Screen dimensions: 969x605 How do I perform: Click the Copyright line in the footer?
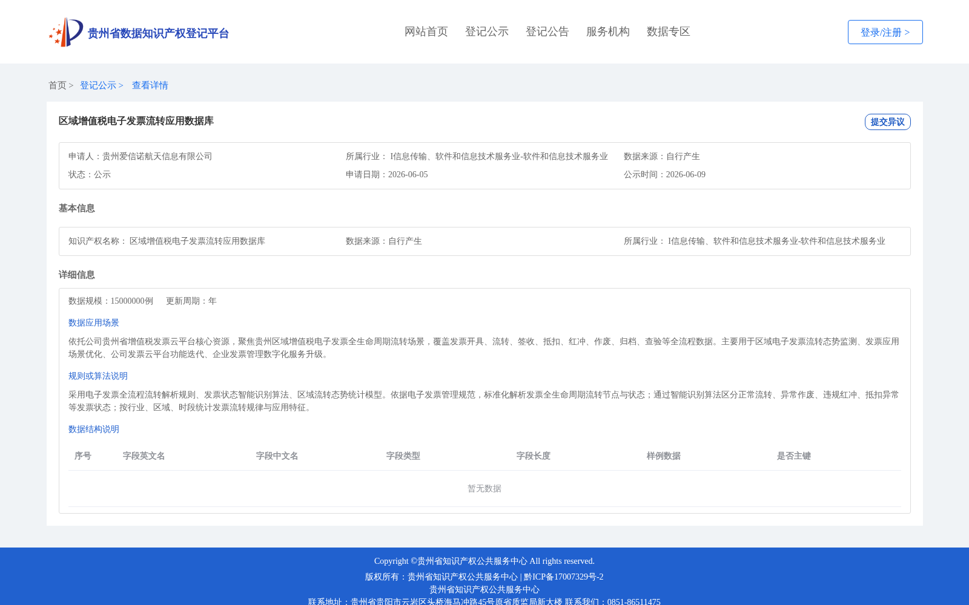484,561
